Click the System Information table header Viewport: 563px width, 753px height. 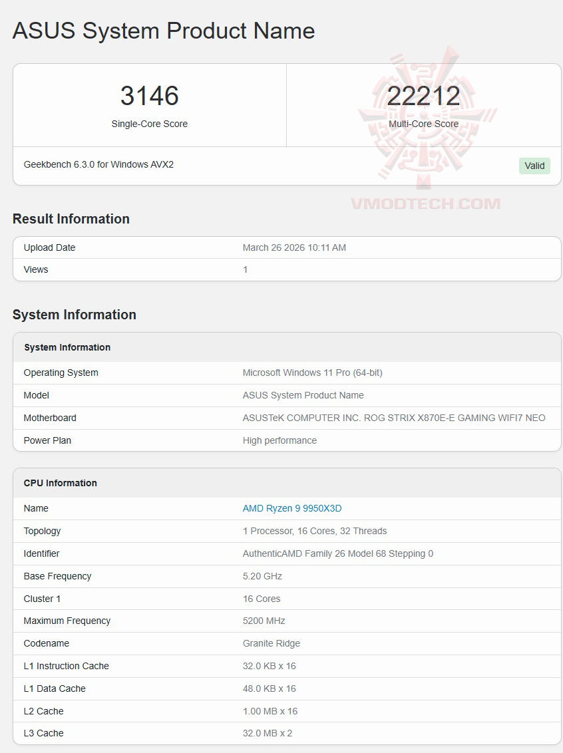(x=67, y=347)
